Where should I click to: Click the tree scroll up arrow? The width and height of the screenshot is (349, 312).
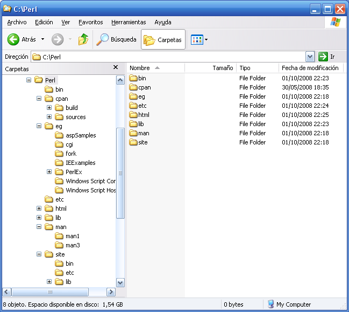coord(120,80)
